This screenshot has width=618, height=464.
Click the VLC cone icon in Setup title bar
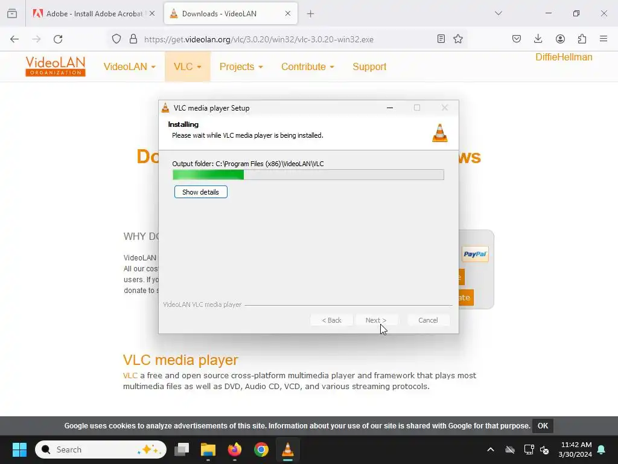(x=165, y=108)
